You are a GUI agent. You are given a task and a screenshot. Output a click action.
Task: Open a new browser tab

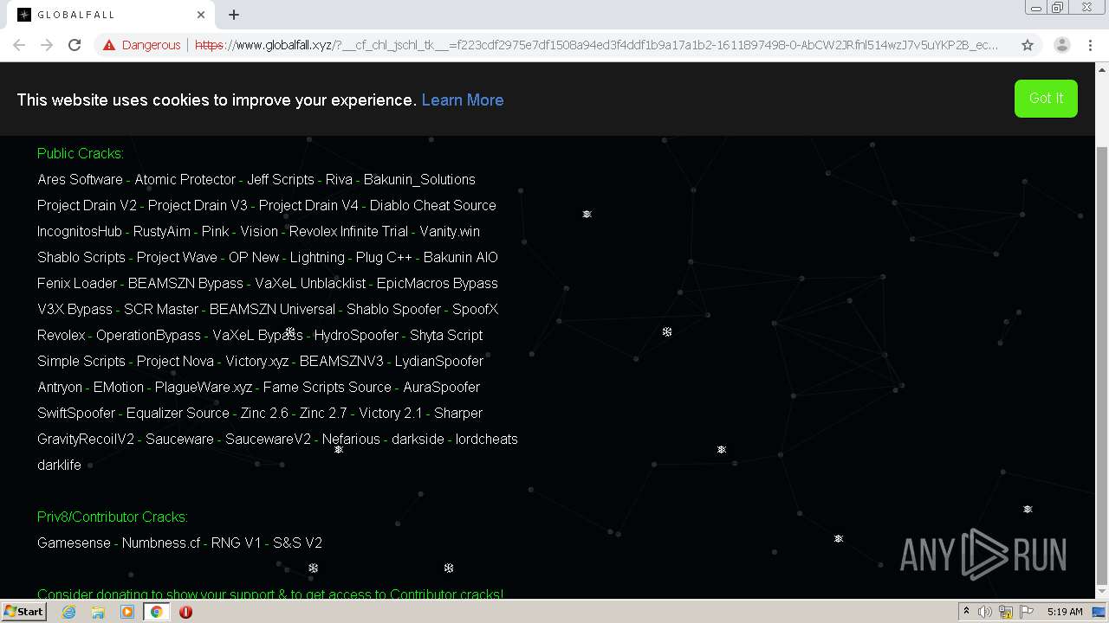click(234, 15)
